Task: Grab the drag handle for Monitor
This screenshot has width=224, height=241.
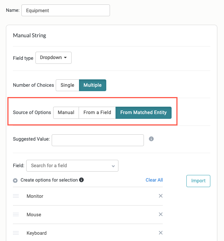Action: [x=16, y=196]
